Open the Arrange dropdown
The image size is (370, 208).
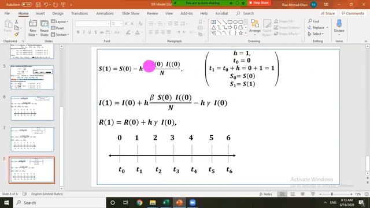pos(255,28)
